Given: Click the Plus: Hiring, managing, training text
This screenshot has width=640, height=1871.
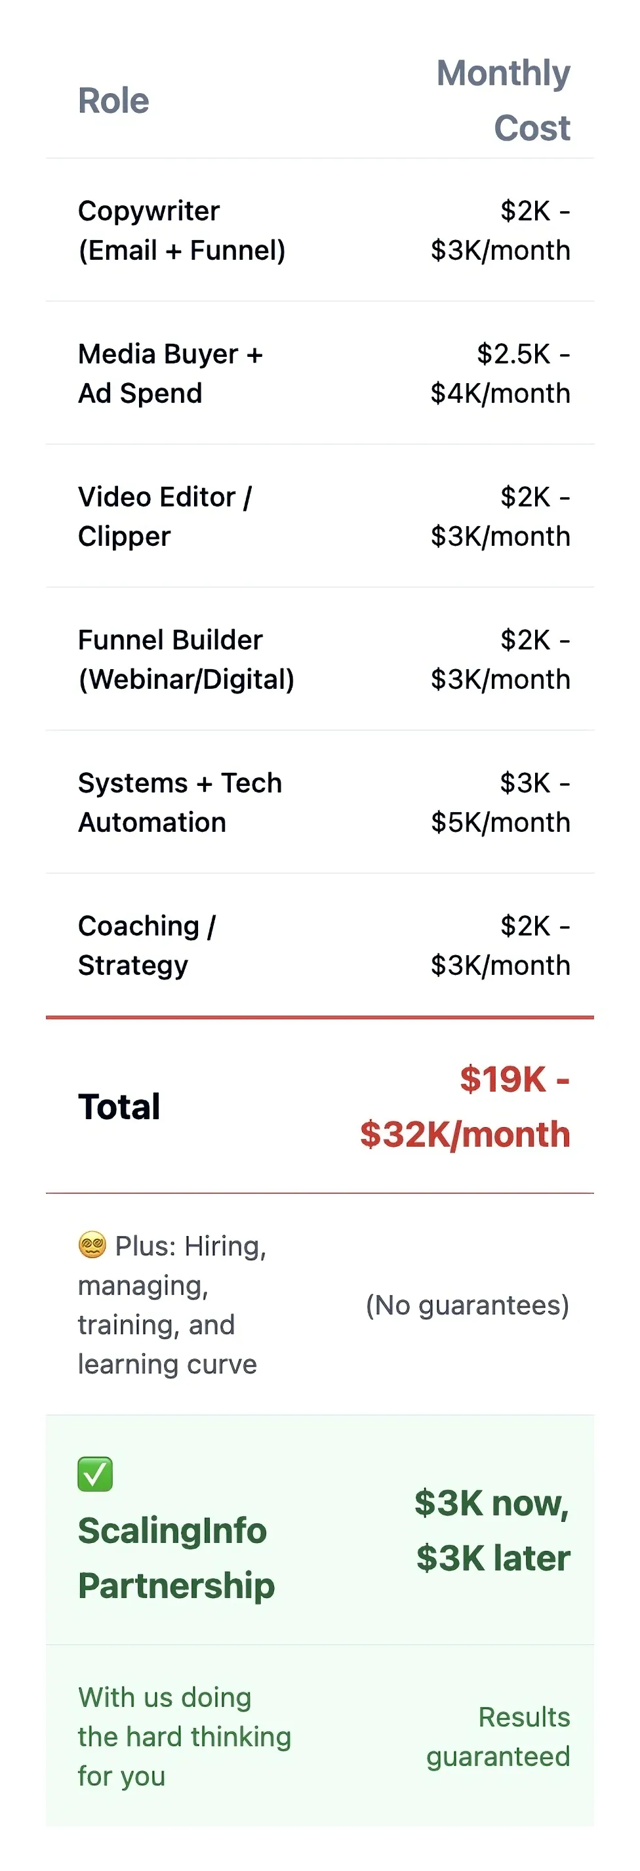Looking at the screenshot, I should pyautogui.click(x=172, y=1304).
